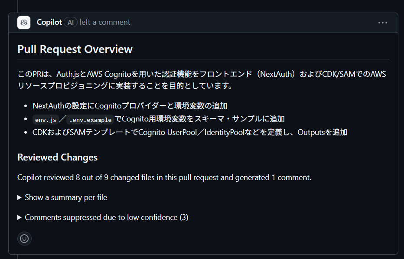Click the Copilot avatar icon
Viewport: 404px width, 259px height.
24,23
